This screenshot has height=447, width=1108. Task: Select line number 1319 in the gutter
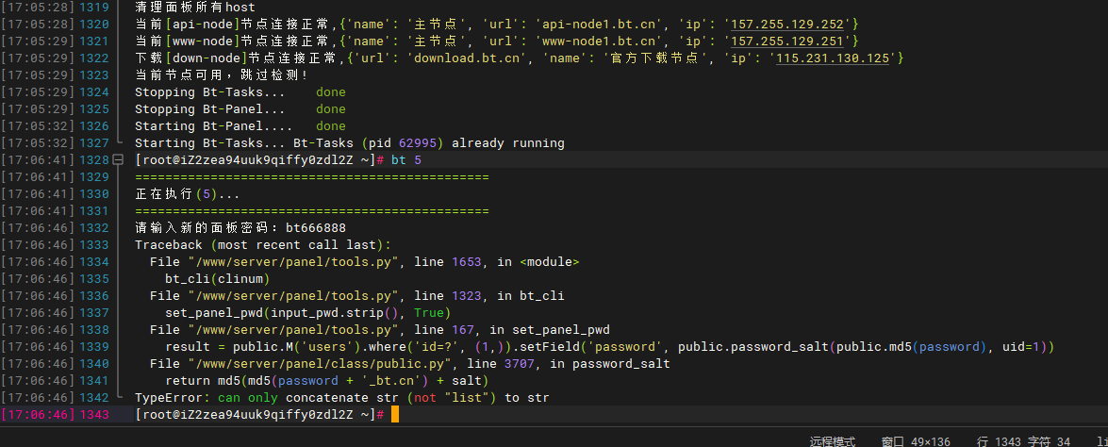(x=93, y=7)
